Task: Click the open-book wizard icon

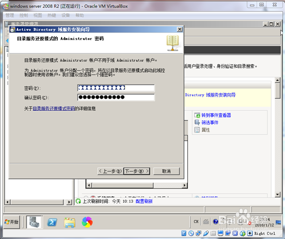Action: coord(173,43)
